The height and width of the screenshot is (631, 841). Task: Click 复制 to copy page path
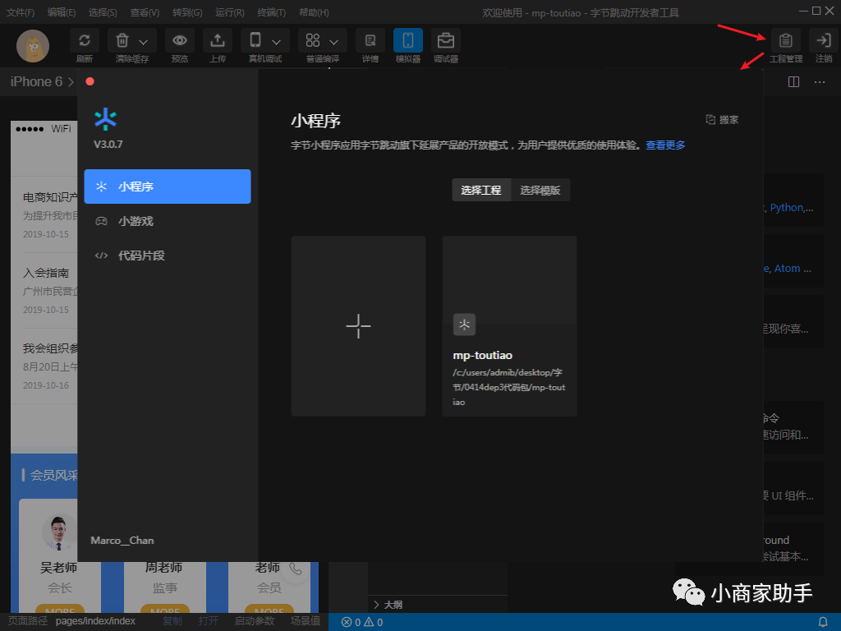[x=172, y=621]
